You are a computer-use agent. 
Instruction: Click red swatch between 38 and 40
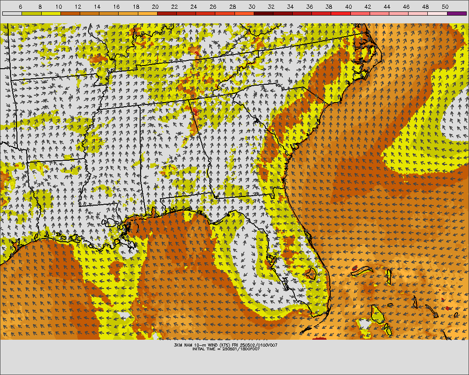click(341, 13)
